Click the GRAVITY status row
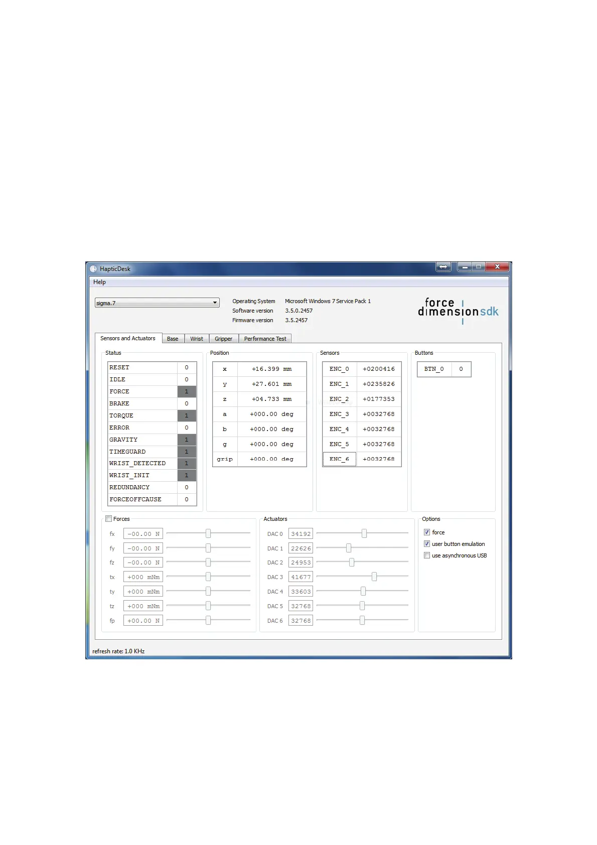 tap(152, 440)
